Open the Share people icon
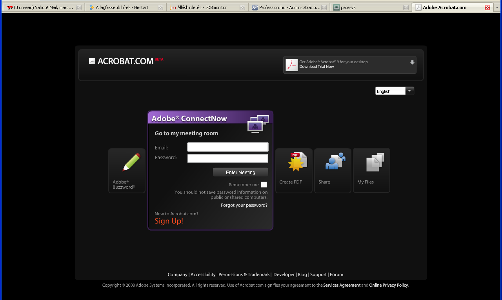This screenshot has height=300, width=502. (x=335, y=161)
